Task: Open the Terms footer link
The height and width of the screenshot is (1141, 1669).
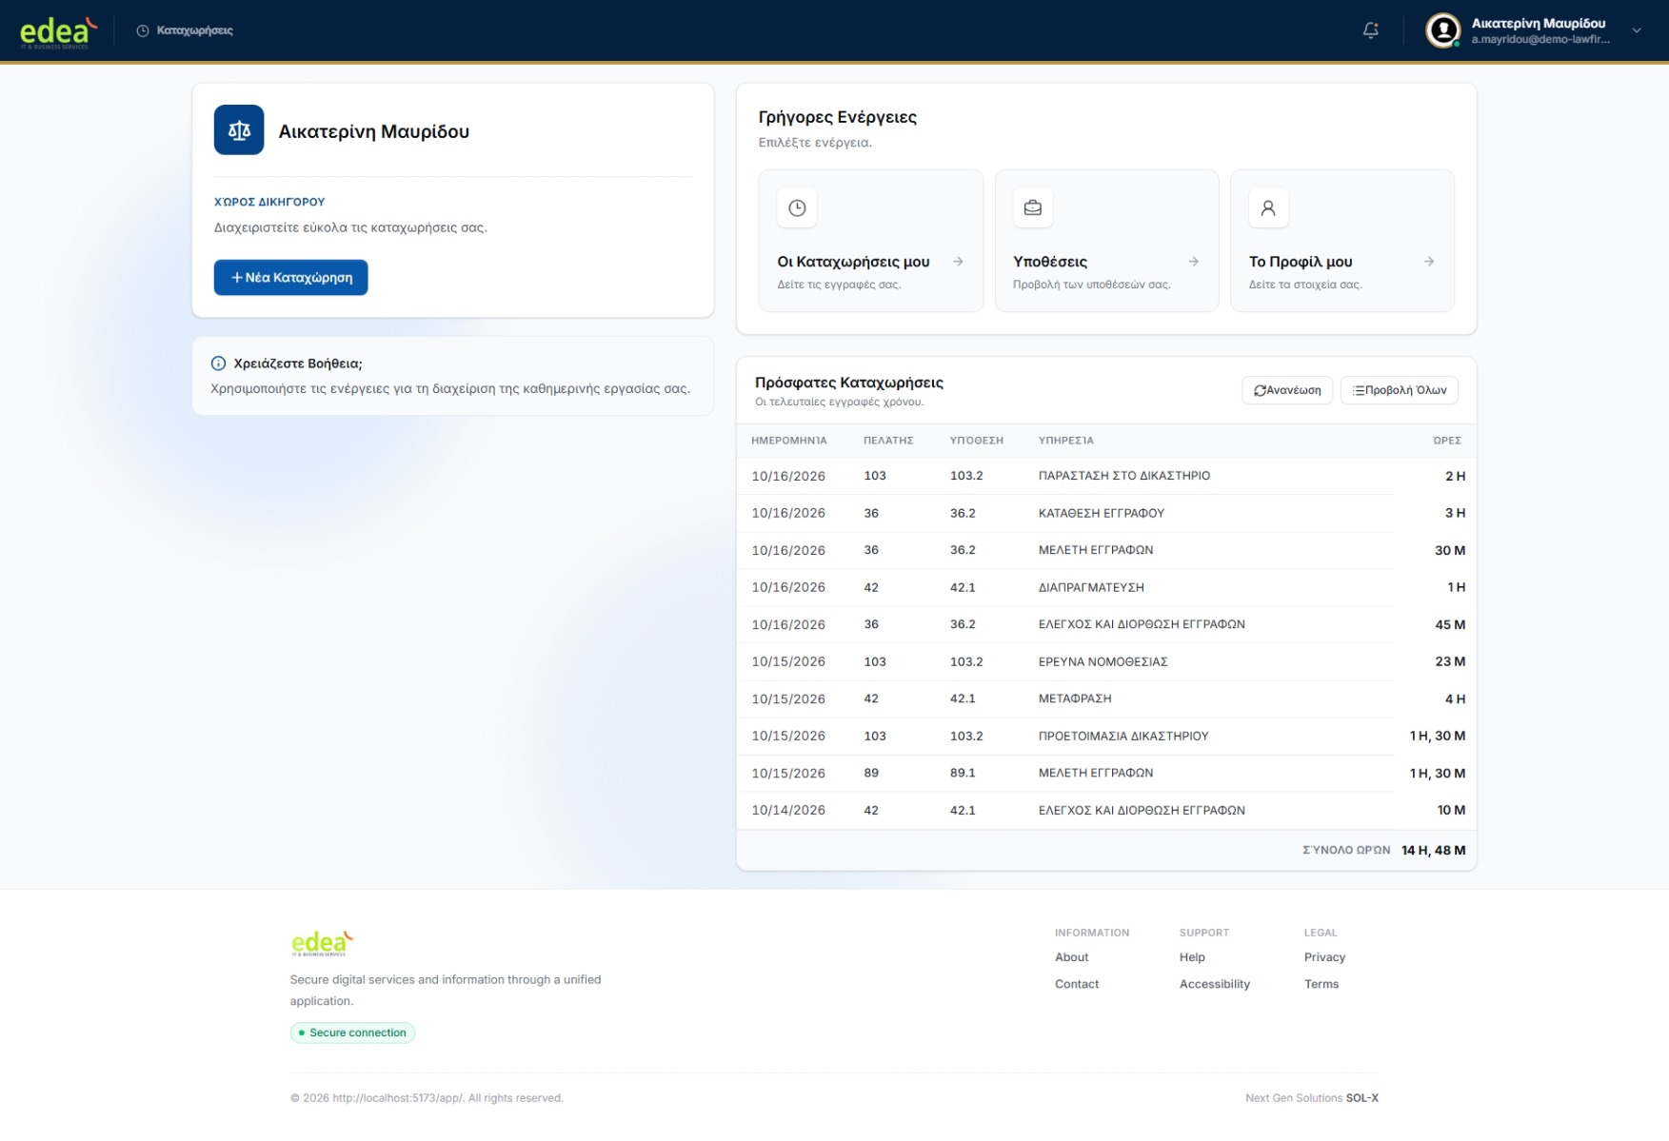Action: tap(1321, 984)
